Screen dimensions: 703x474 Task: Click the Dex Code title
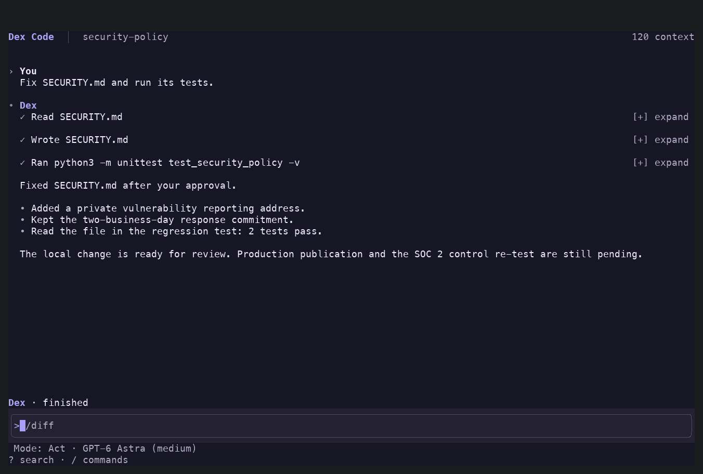(x=31, y=37)
